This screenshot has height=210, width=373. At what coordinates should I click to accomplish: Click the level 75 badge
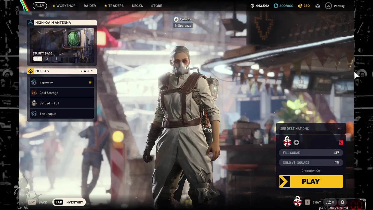click(x=328, y=6)
